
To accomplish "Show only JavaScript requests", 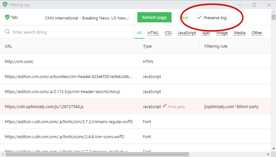I will click(187, 33).
